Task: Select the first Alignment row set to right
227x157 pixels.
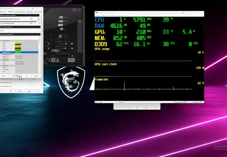Action: coord(19,56)
